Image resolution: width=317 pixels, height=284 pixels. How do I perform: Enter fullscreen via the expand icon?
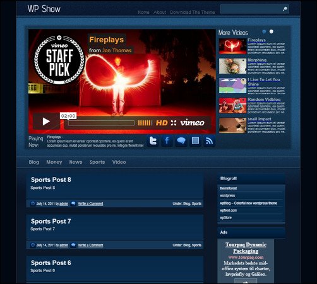tap(174, 123)
